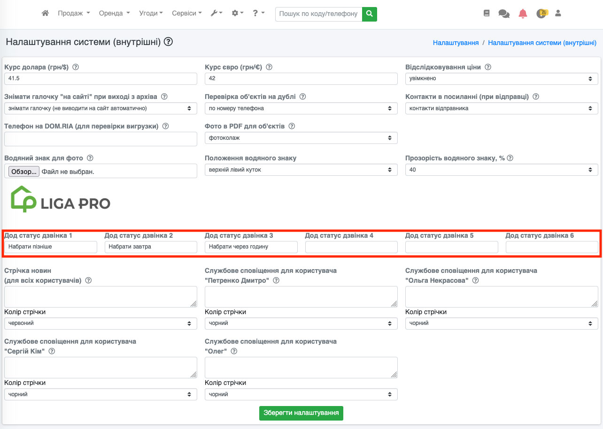Open the user profile icon
The width and height of the screenshot is (603, 429).
(x=558, y=14)
